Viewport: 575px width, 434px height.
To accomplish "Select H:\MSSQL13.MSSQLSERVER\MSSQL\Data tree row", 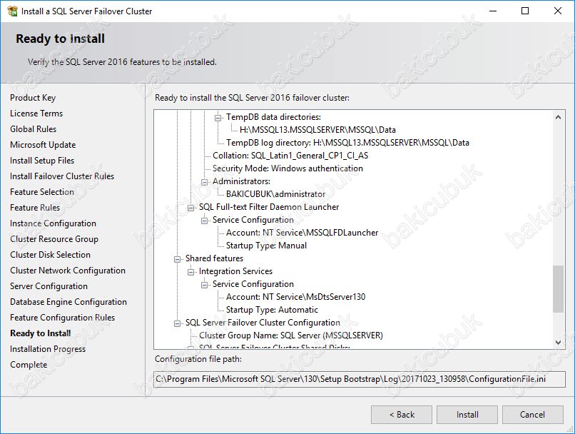I will click(317, 130).
